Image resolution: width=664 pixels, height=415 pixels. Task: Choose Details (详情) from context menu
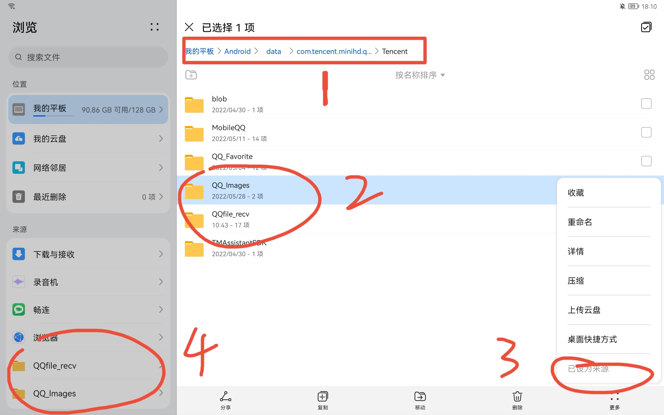tap(608, 251)
